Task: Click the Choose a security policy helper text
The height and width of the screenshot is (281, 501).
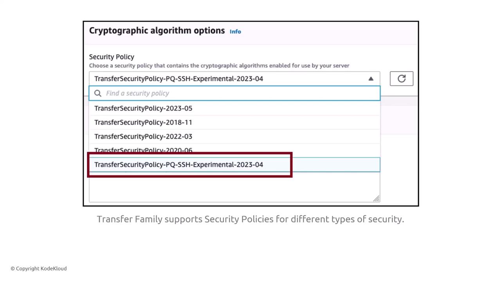Action: click(219, 66)
